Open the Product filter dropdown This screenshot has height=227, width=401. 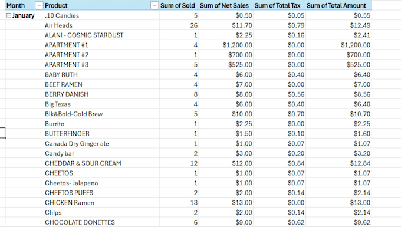coord(155,5)
